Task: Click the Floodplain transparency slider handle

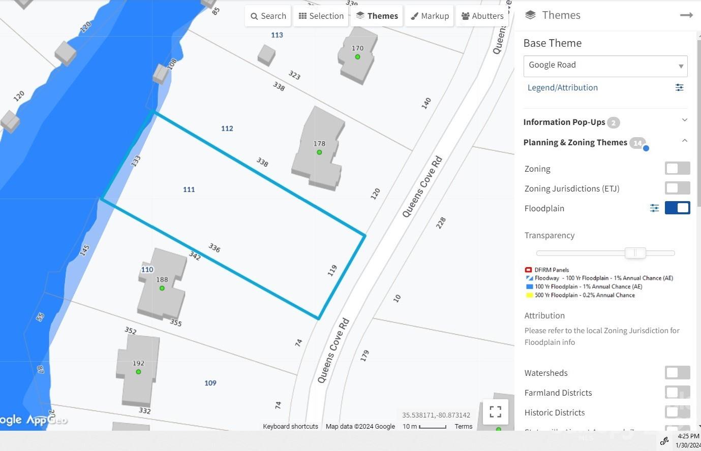Action: click(635, 253)
